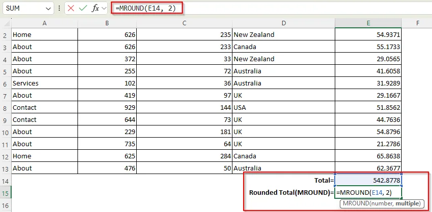Screen dimensions: 432x212
Task: Select column C header
Action: click(x=184, y=23)
